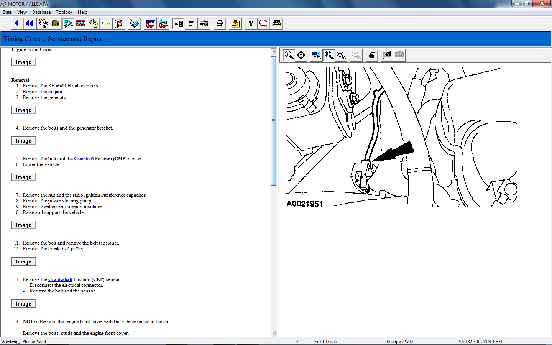
Task: Open the red pushpin Note icon
Action: click(235, 23)
